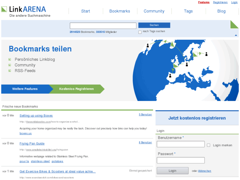Click the bullet icon beside RSS-Feeds
Image resolution: width=240 pixels, height=180 pixels.
pyautogui.click(x=10, y=71)
